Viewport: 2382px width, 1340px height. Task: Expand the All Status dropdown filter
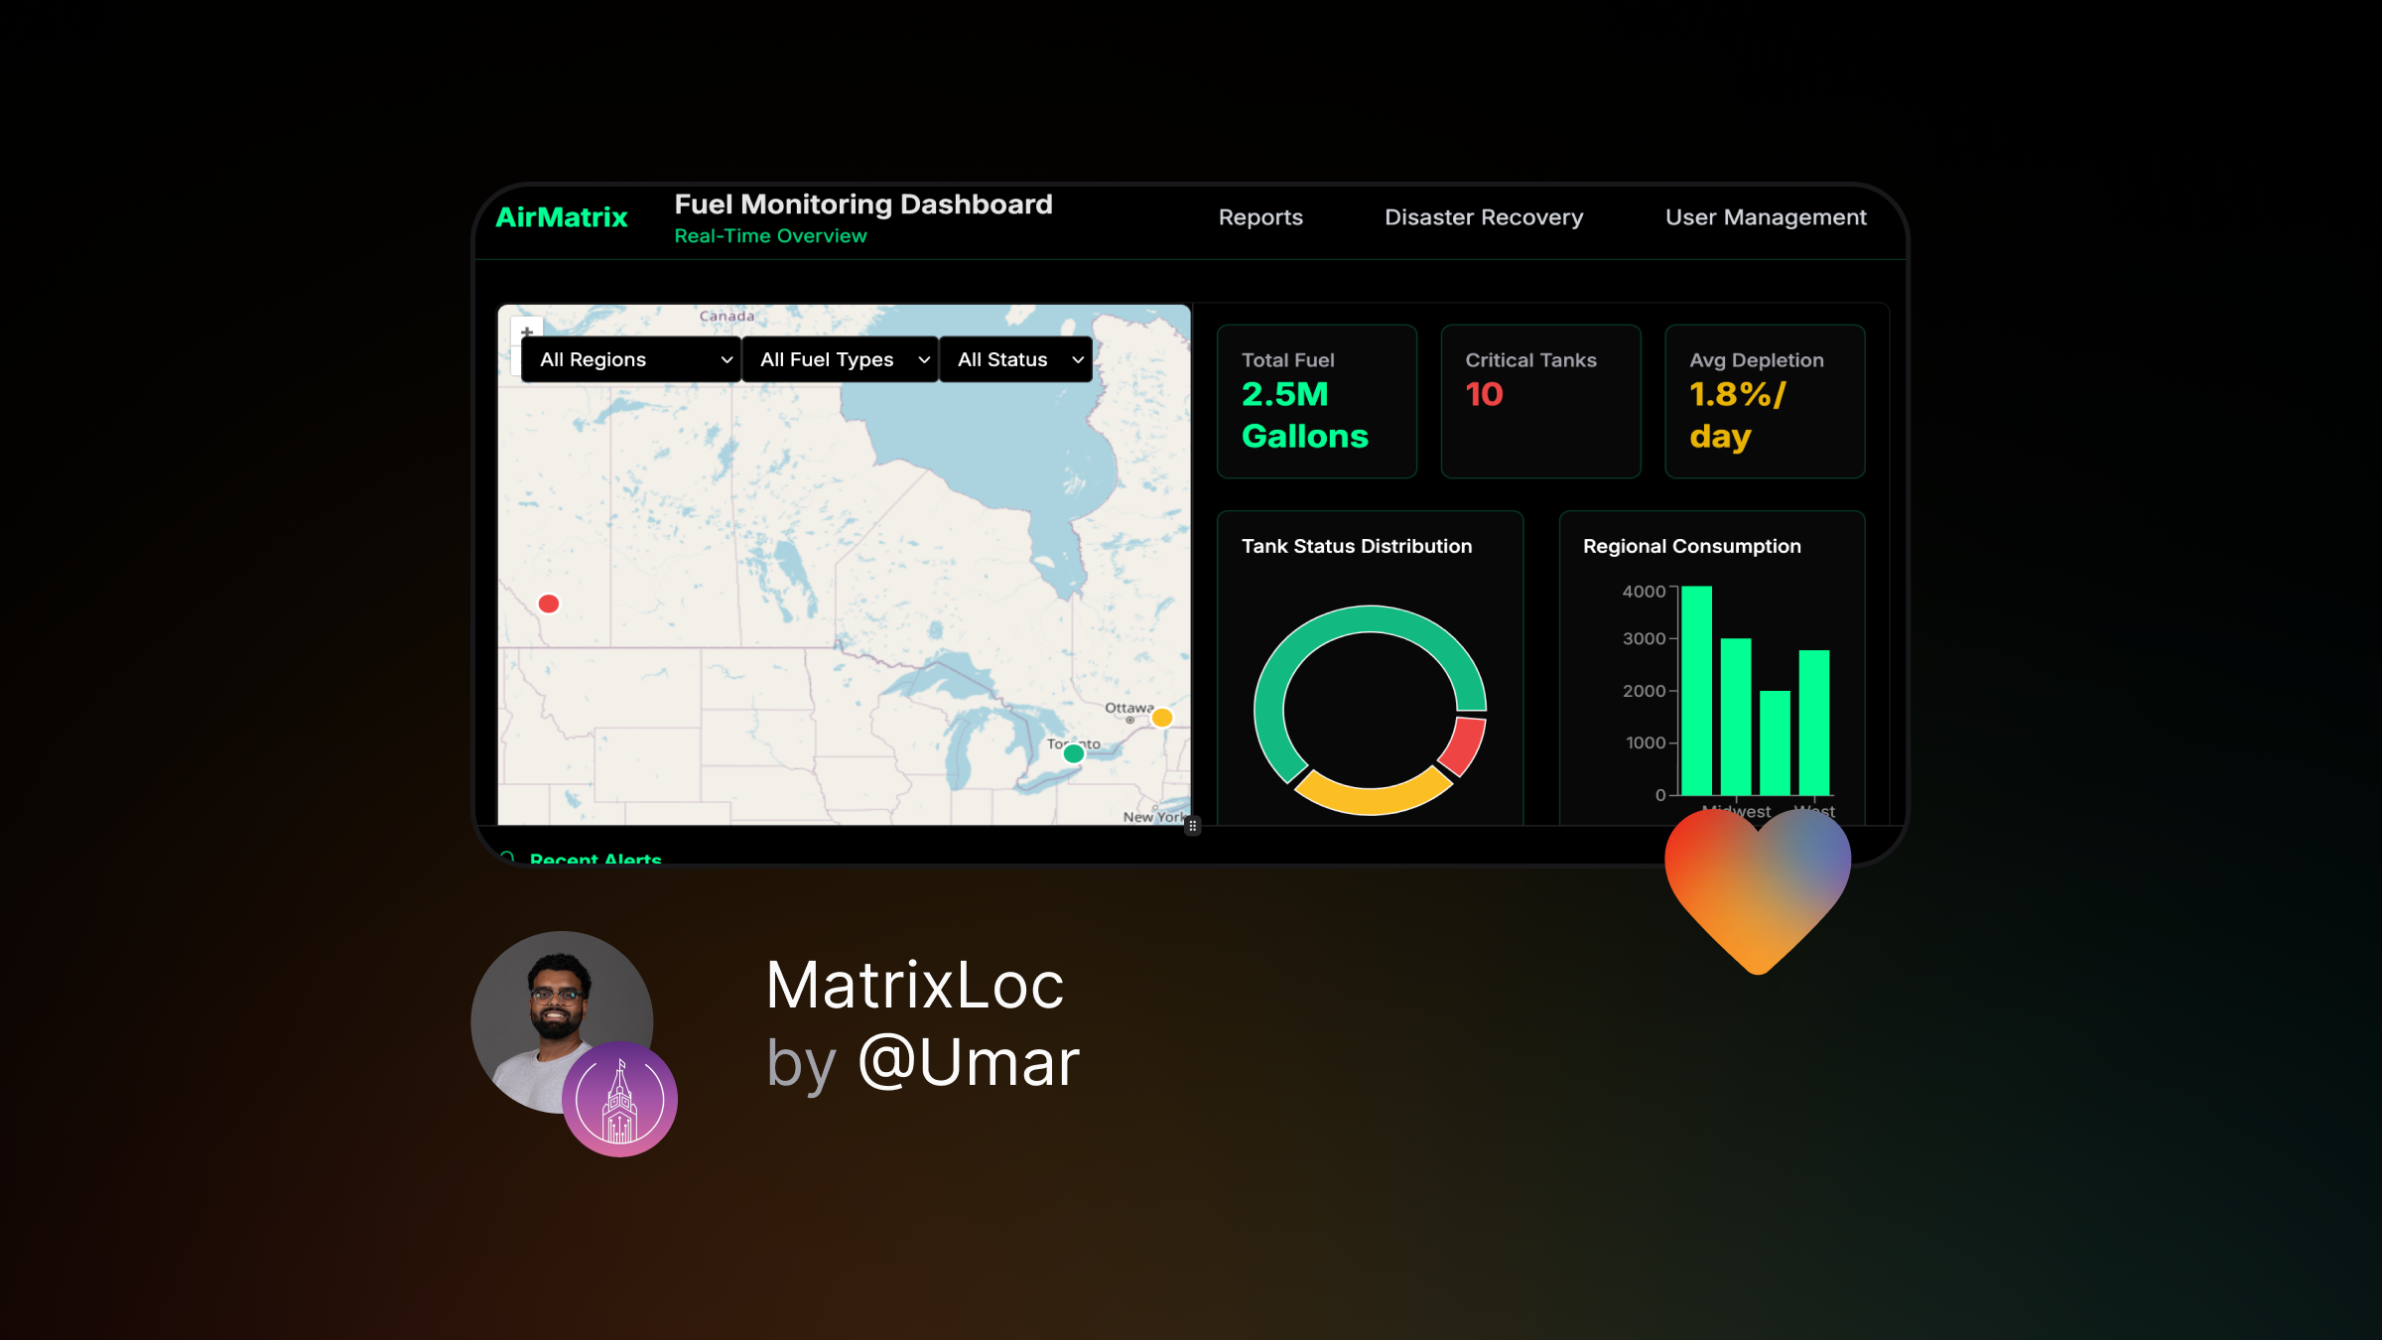(x=1014, y=358)
